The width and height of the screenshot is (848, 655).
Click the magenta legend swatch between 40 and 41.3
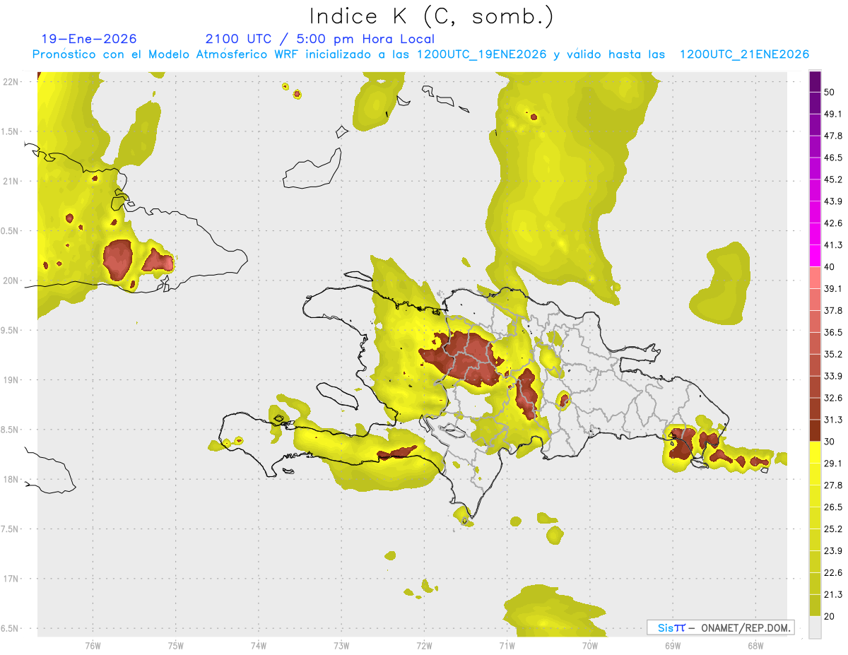[x=815, y=256]
